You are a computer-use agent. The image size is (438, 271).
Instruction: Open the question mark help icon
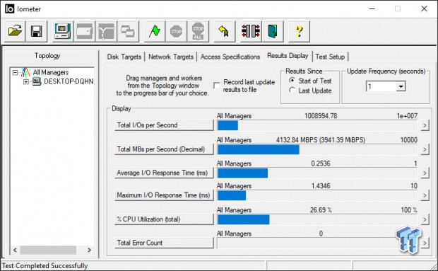[x=299, y=31]
